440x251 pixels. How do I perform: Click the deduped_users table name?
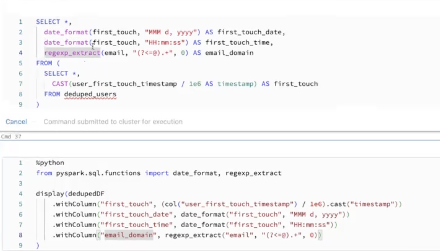tap(90, 94)
